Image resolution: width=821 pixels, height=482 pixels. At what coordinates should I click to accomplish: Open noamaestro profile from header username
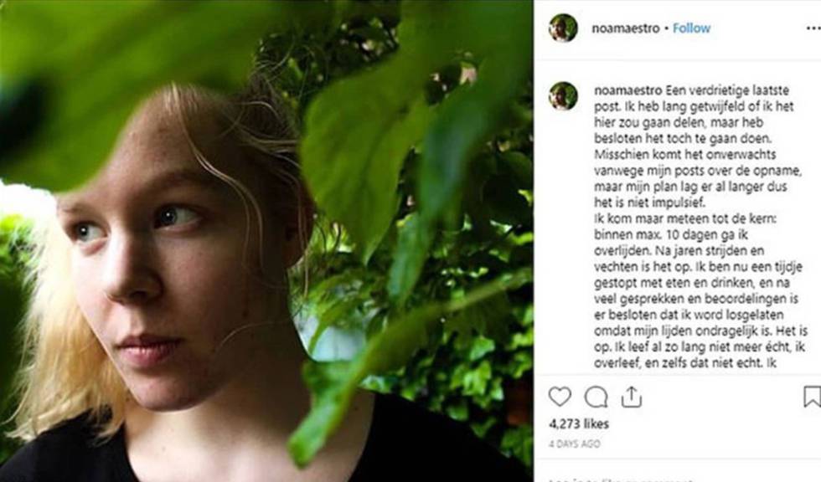tap(622, 28)
